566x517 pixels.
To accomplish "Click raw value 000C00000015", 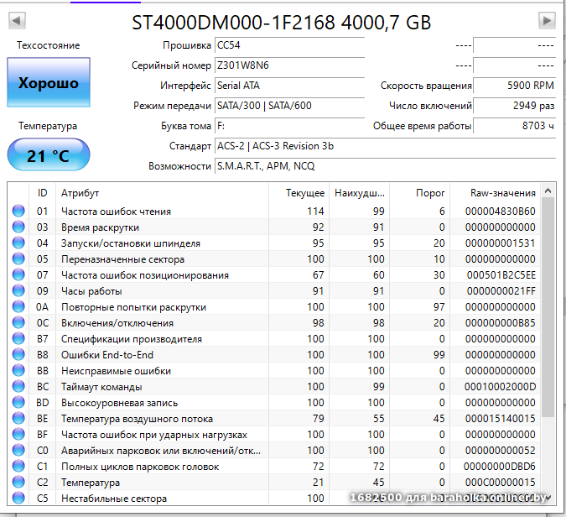I will tap(501, 483).
